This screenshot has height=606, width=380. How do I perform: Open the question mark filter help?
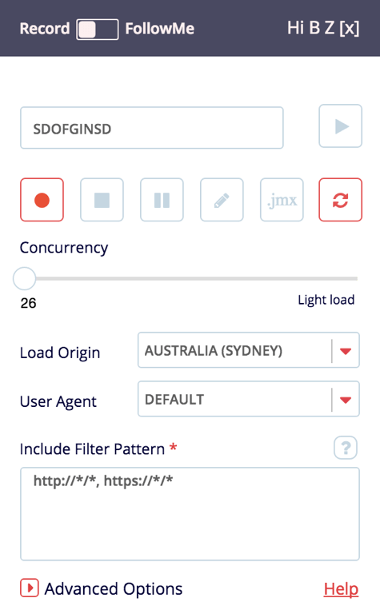346,448
